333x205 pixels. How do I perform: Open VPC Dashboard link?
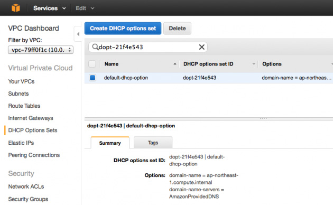(33, 28)
